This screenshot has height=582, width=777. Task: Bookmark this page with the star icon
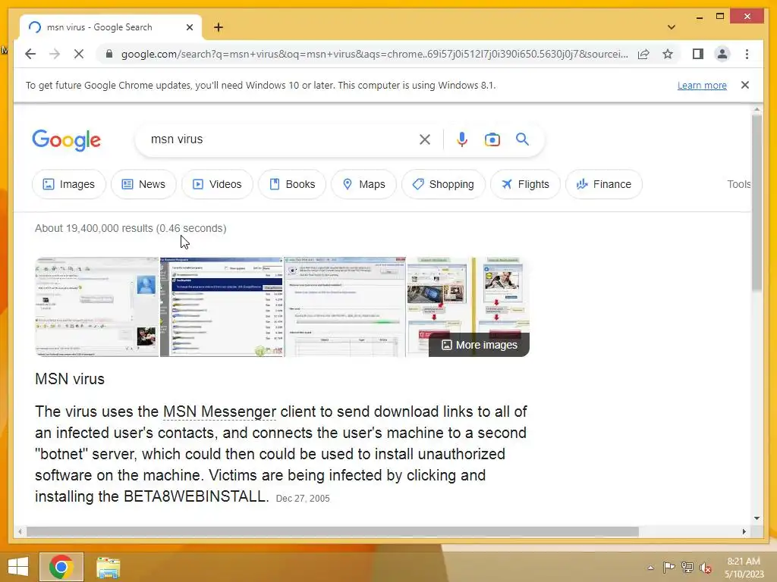point(668,54)
